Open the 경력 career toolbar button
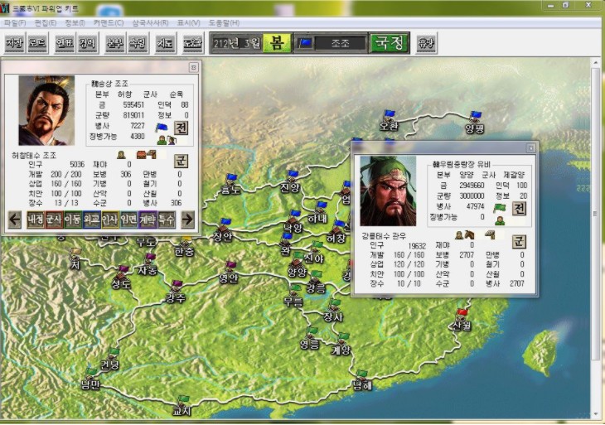Viewport: 605px width, 425px height. [x=88, y=43]
